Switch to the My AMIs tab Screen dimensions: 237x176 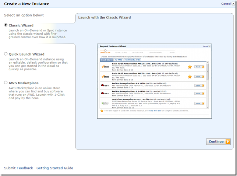[118, 60]
